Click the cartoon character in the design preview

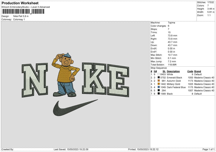pos(66,75)
